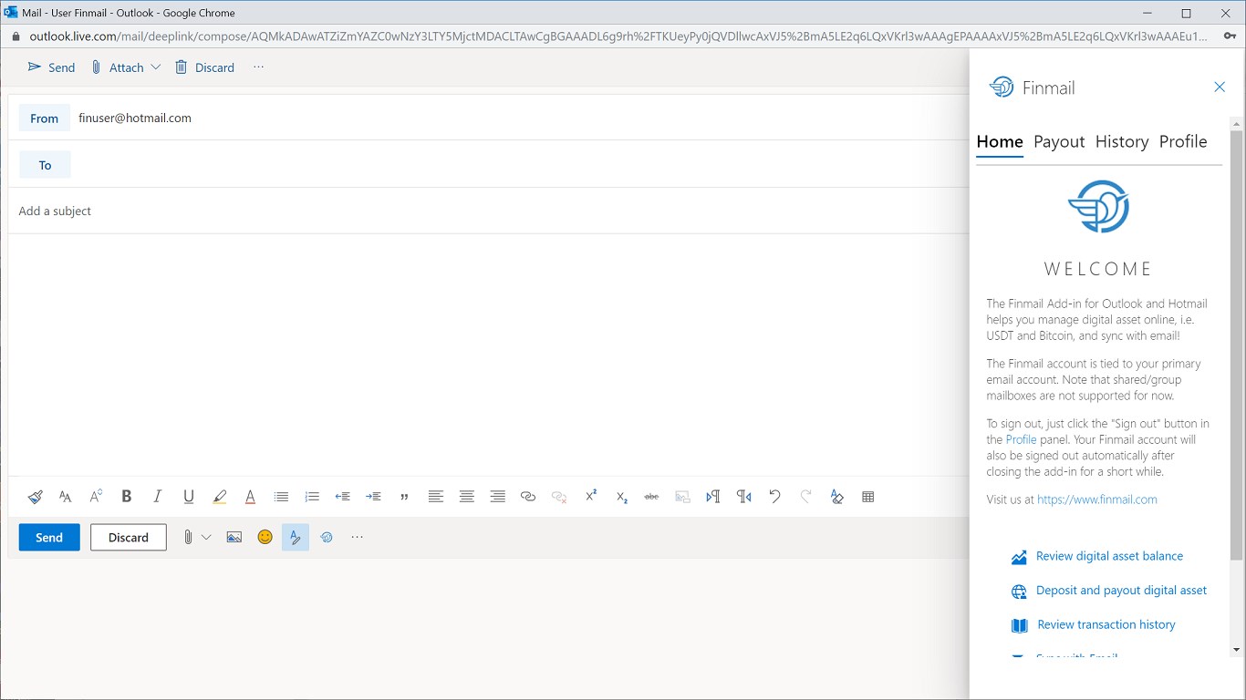Toggle subscript formatting
1246x700 pixels.
pyautogui.click(x=622, y=497)
